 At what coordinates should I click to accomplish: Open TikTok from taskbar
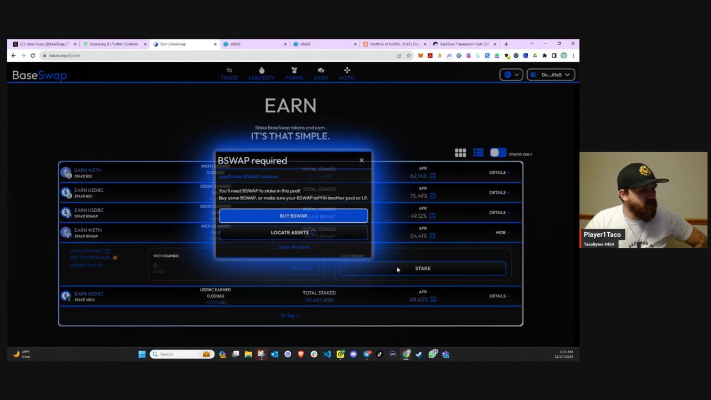tap(380, 354)
